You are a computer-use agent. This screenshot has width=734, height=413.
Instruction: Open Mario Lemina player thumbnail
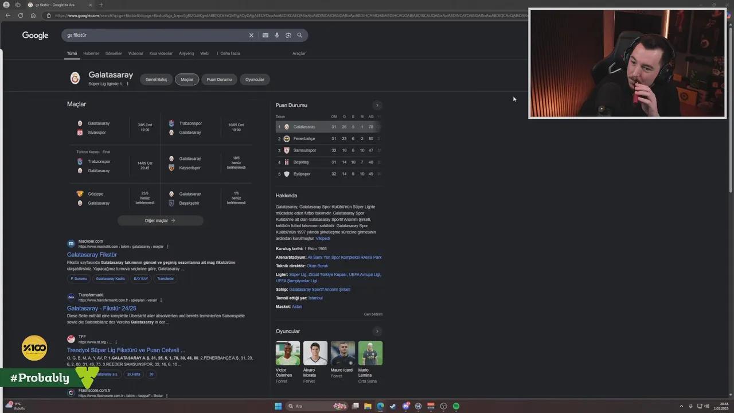[370, 353]
